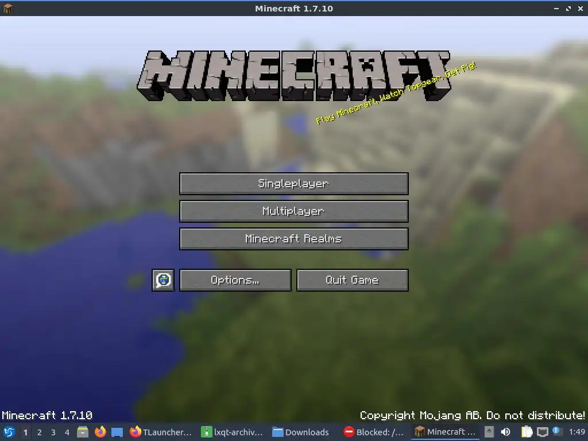
Task: Open the volume control tray icon
Action: 505,432
